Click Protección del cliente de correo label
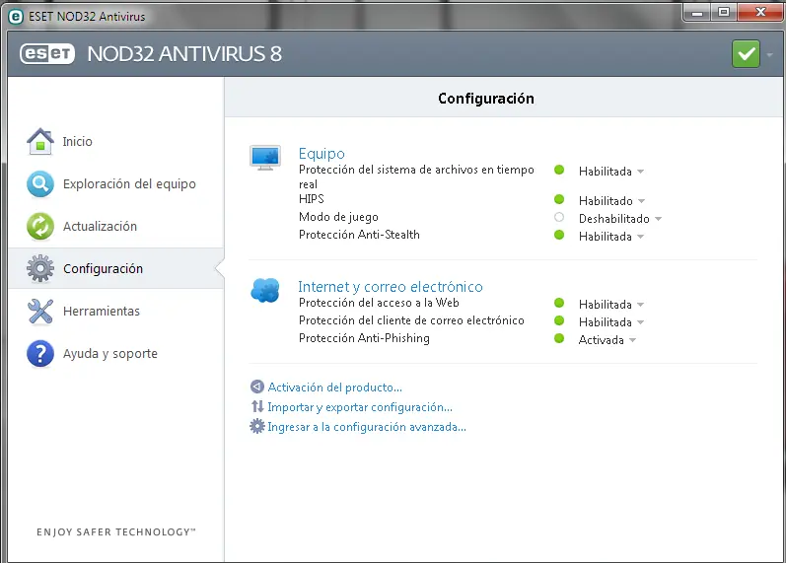 pyautogui.click(x=411, y=319)
